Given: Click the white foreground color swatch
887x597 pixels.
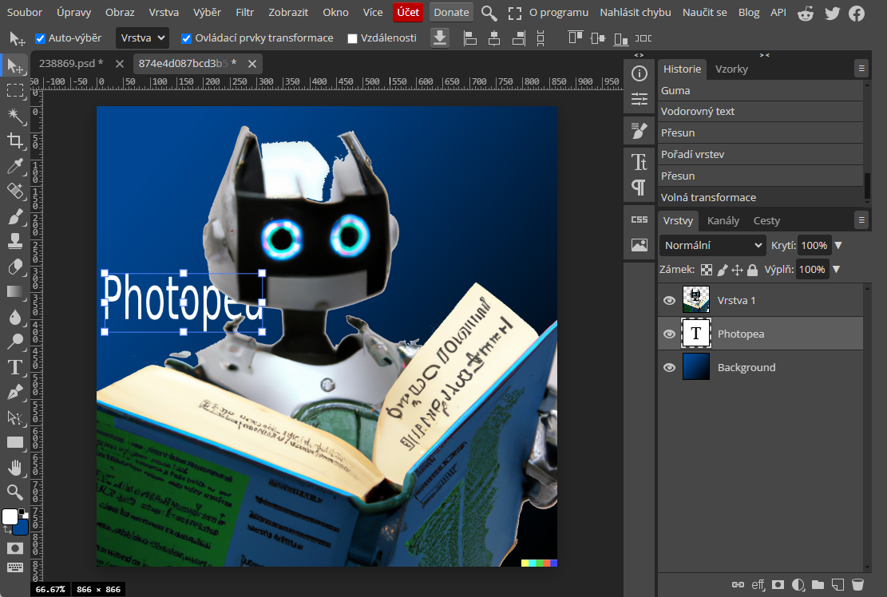Looking at the screenshot, I should tap(10, 516).
